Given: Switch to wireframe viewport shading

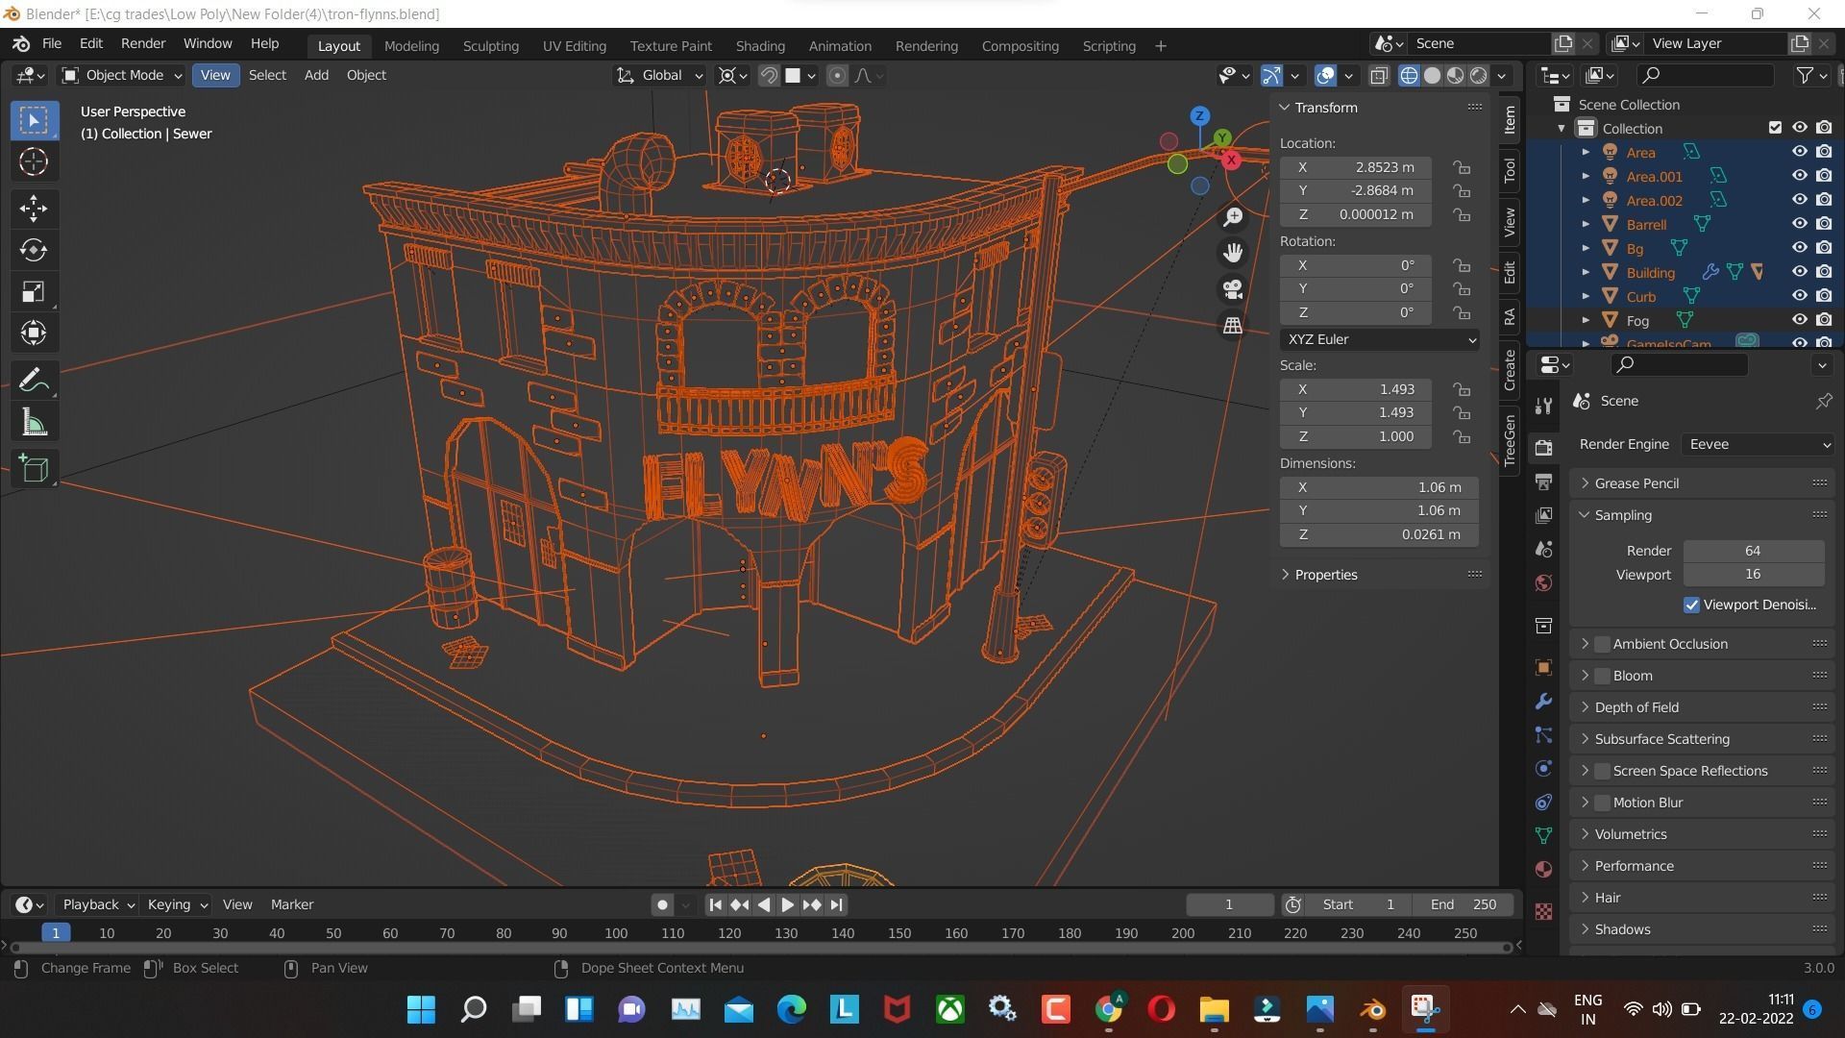Looking at the screenshot, I should point(1409,75).
